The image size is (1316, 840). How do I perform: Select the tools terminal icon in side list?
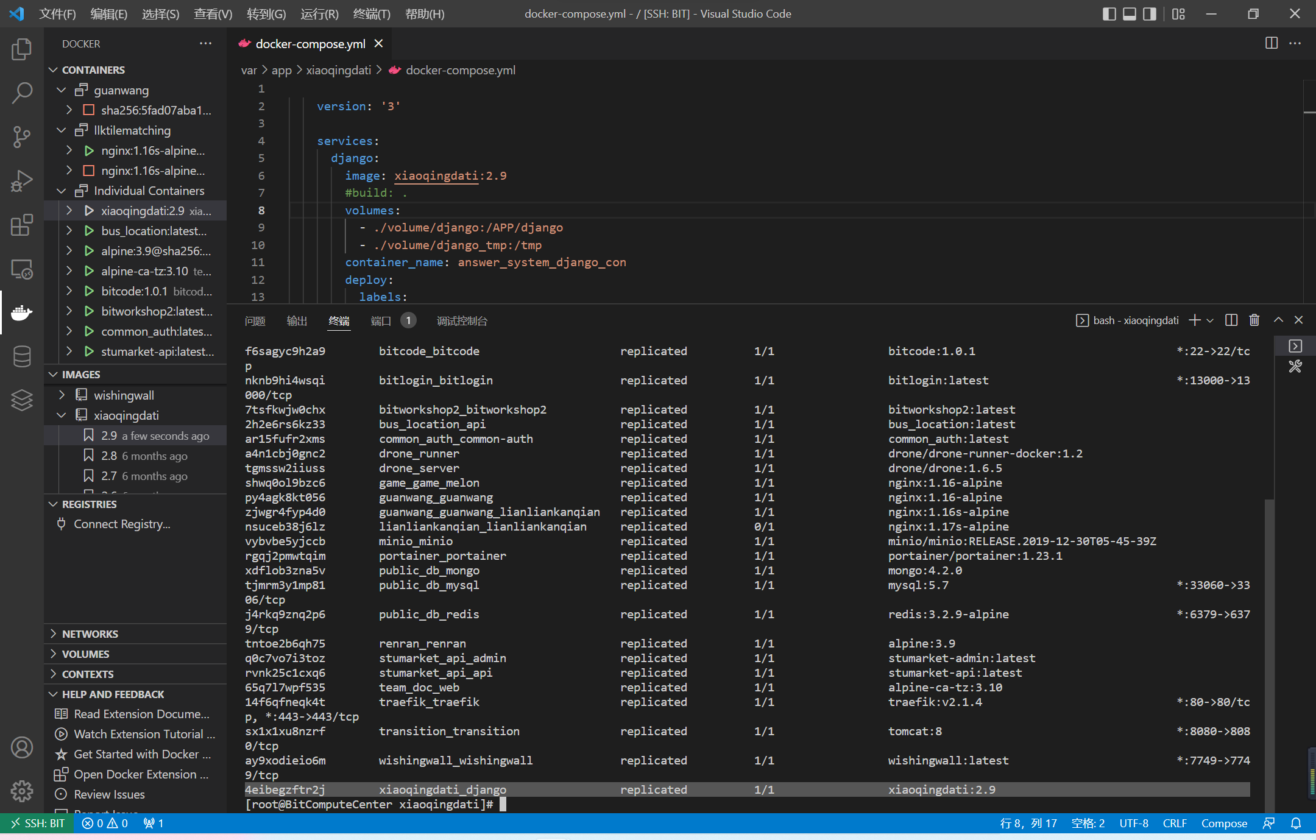coord(1295,367)
